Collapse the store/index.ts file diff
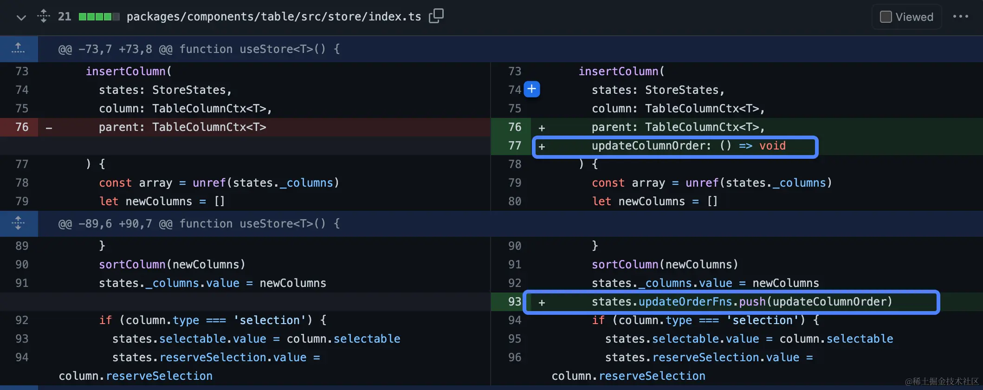The image size is (983, 390). pyautogui.click(x=21, y=18)
